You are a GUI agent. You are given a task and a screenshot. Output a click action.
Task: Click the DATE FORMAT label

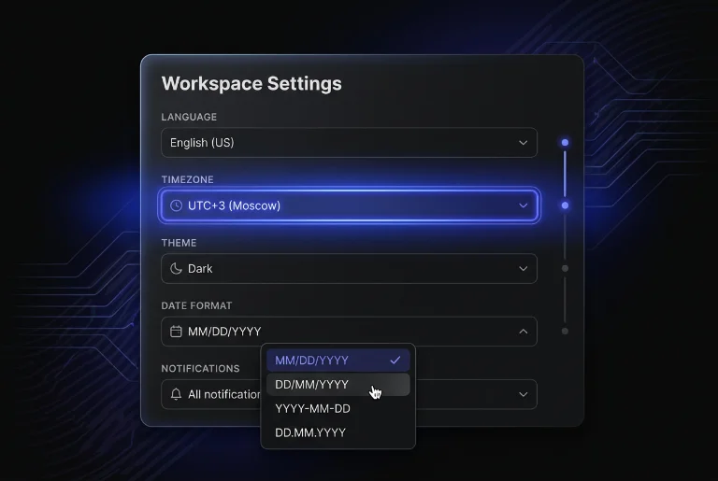[196, 305]
